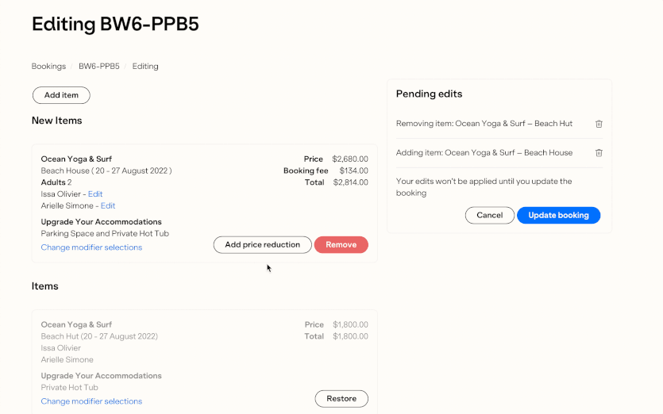The width and height of the screenshot is (663, 414).
Task: Delete the pending Removing item edit via trash icon
Action: pyautogui.click(x=599, y=124)
